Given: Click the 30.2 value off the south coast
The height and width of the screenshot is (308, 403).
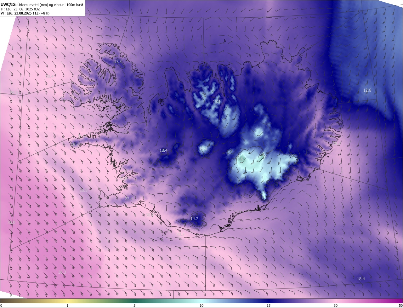Looking at the screenshot, I should [x=180, y=235].
